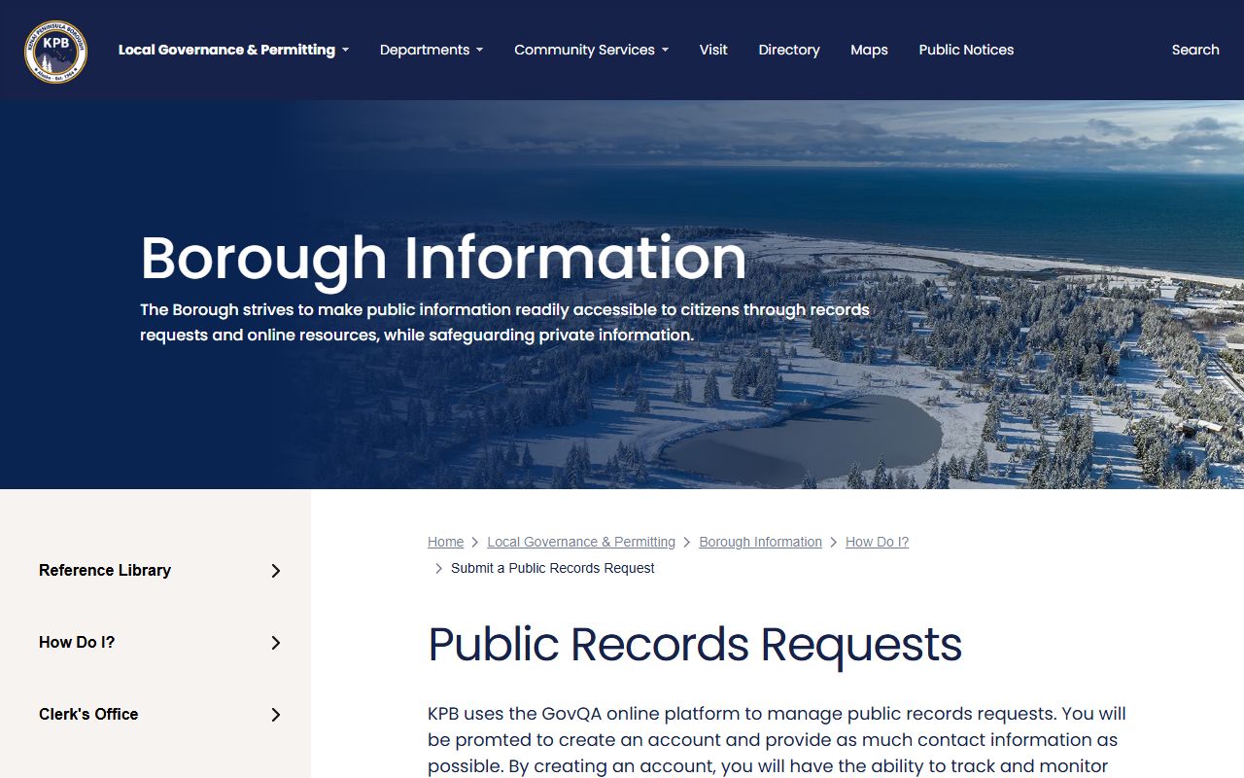Open the Clerk's Office sidebar item
The height and width of the screenshot is (778, 1244).
coord(88,714)
